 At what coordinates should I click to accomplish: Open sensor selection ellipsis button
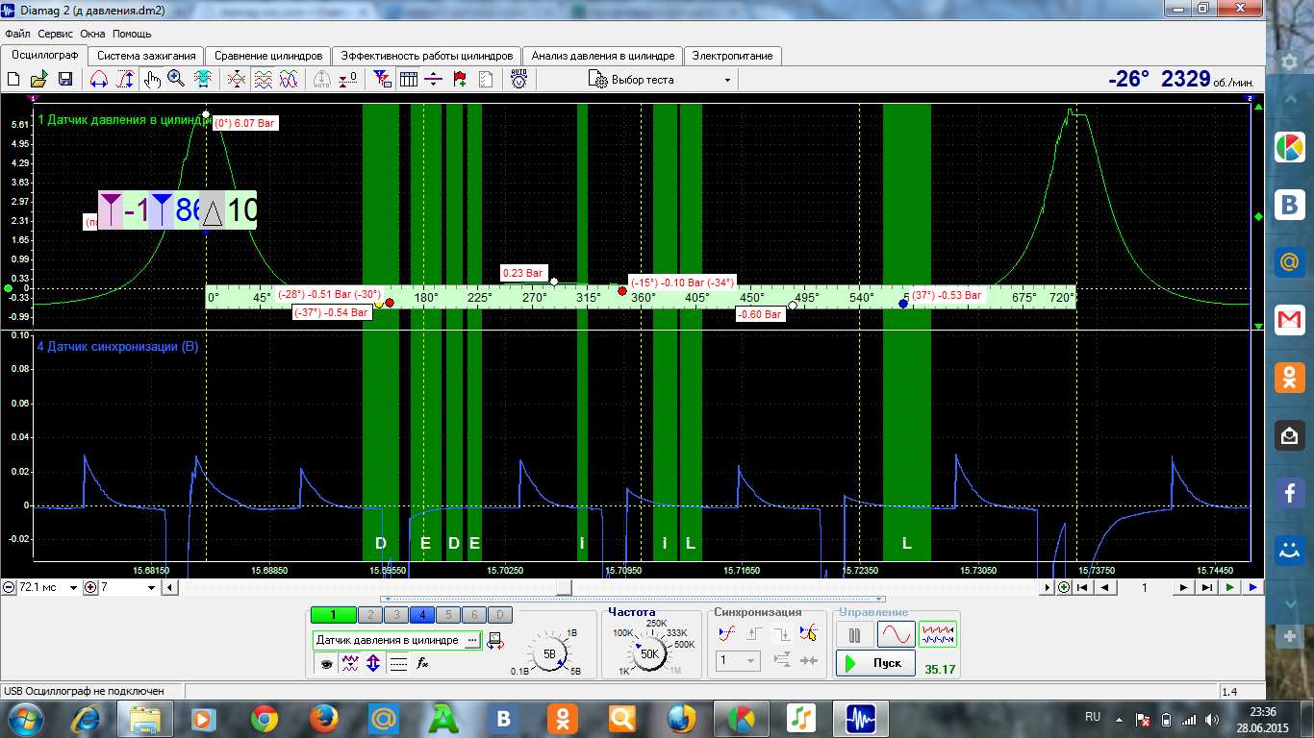(471, 640)
